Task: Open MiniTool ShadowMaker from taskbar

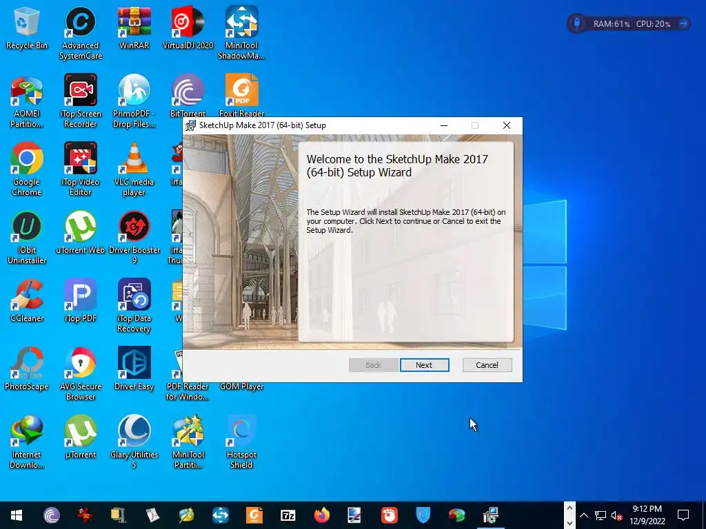Action: click(x=221, y=515)
